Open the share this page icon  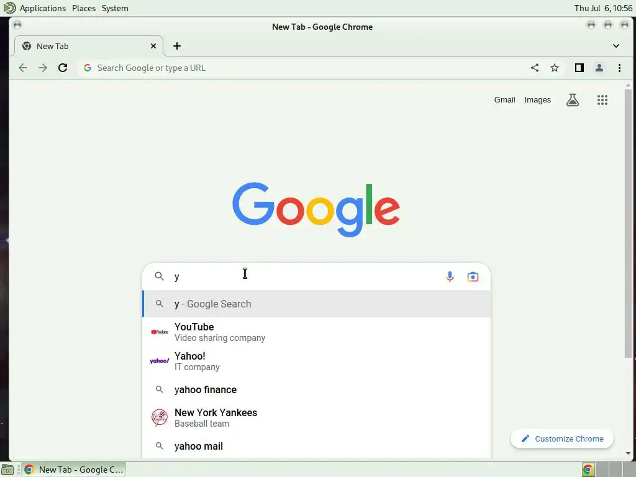pos(535,68)
